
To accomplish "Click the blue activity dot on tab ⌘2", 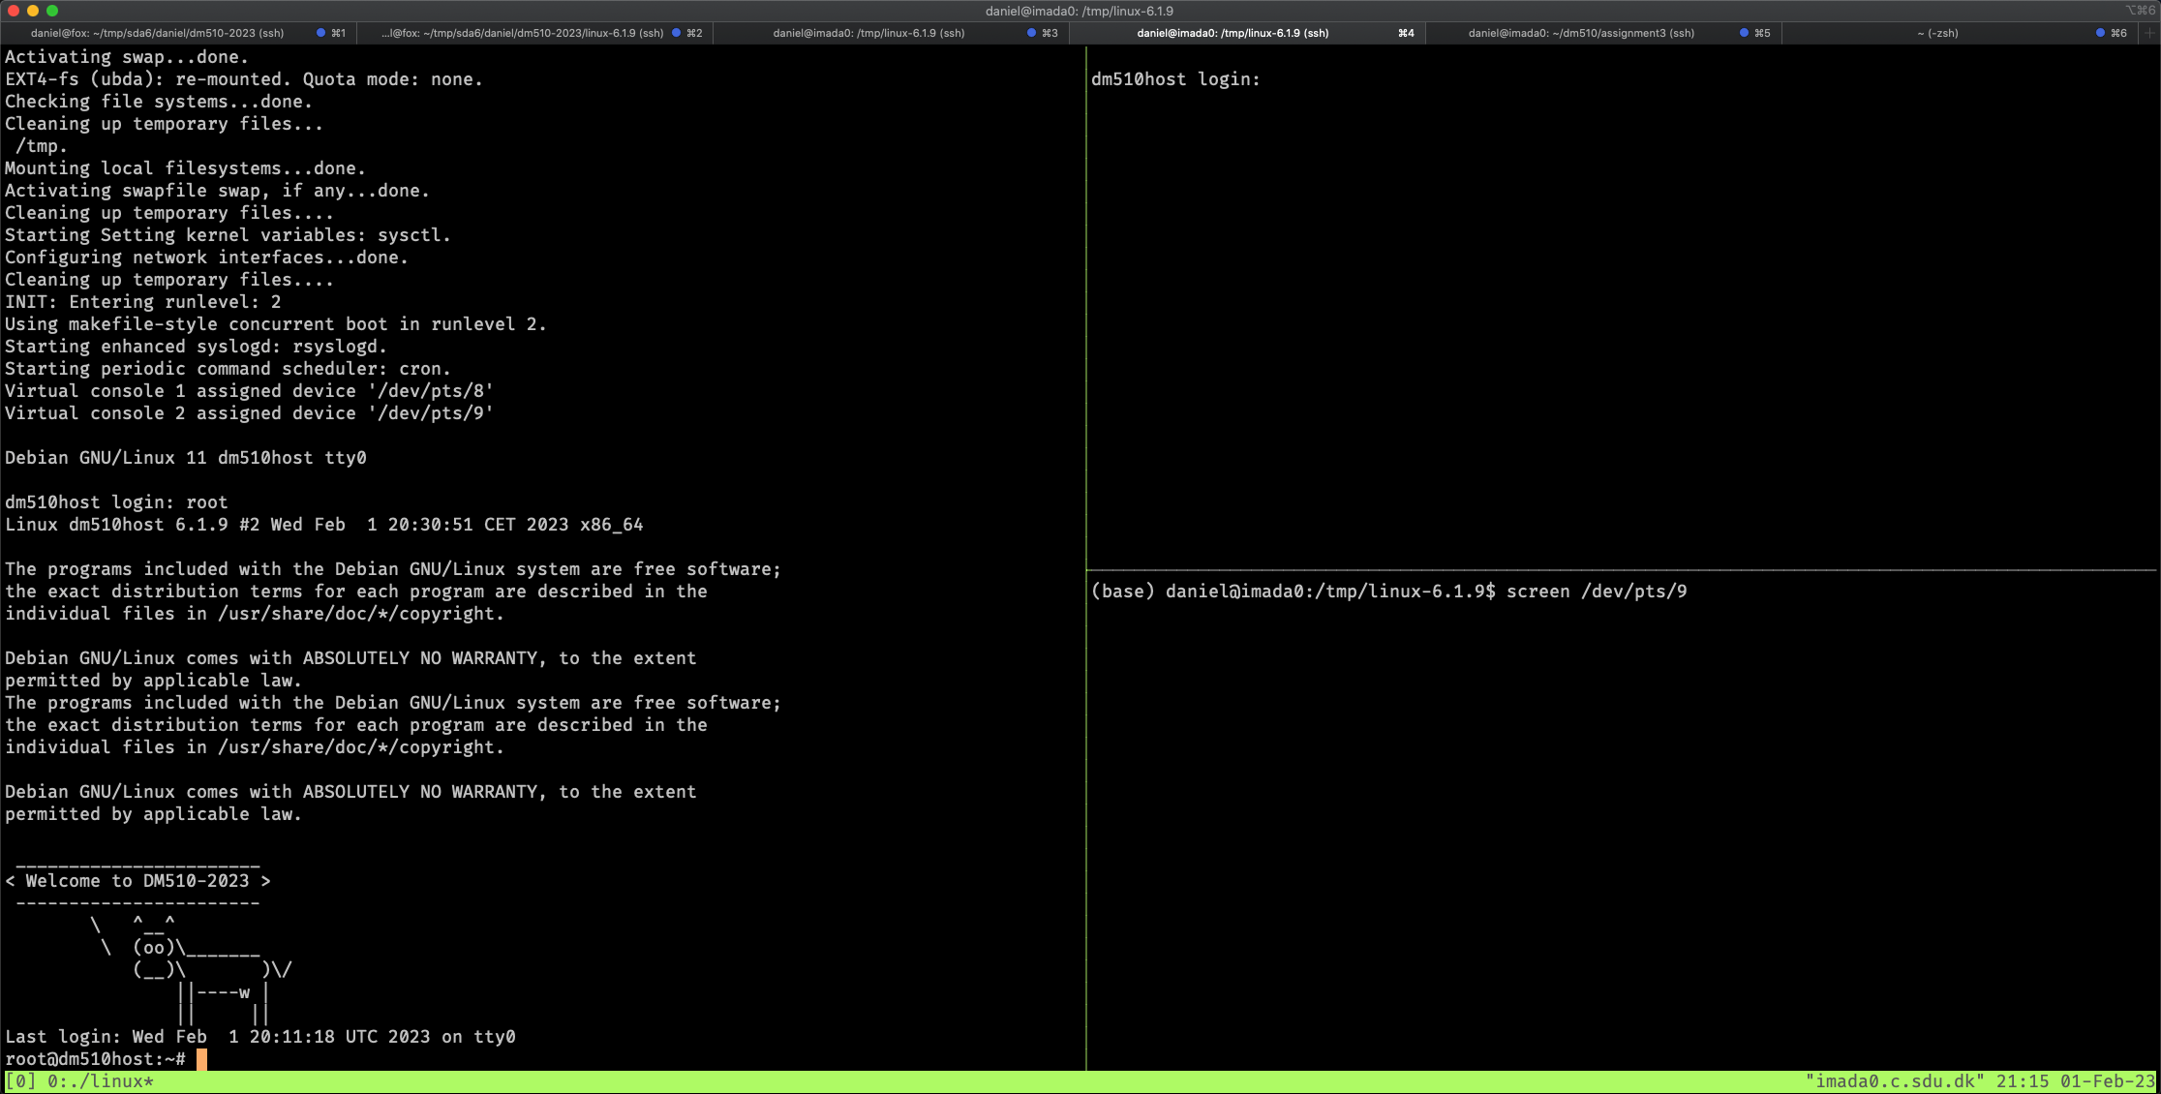I will click(676, 32).
